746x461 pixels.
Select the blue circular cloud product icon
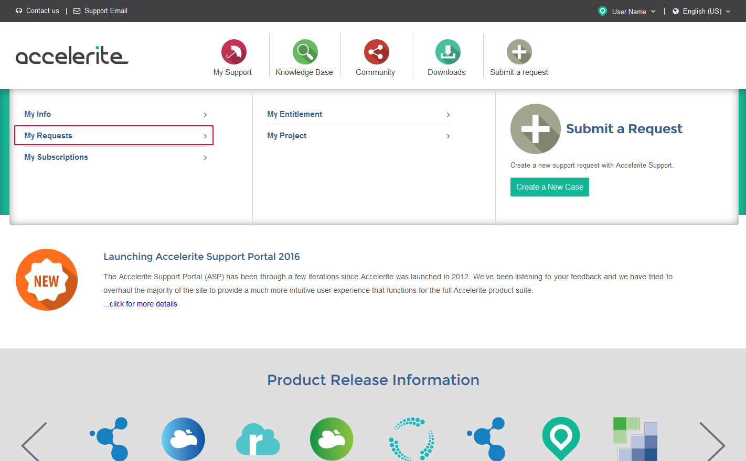(183, 439)
